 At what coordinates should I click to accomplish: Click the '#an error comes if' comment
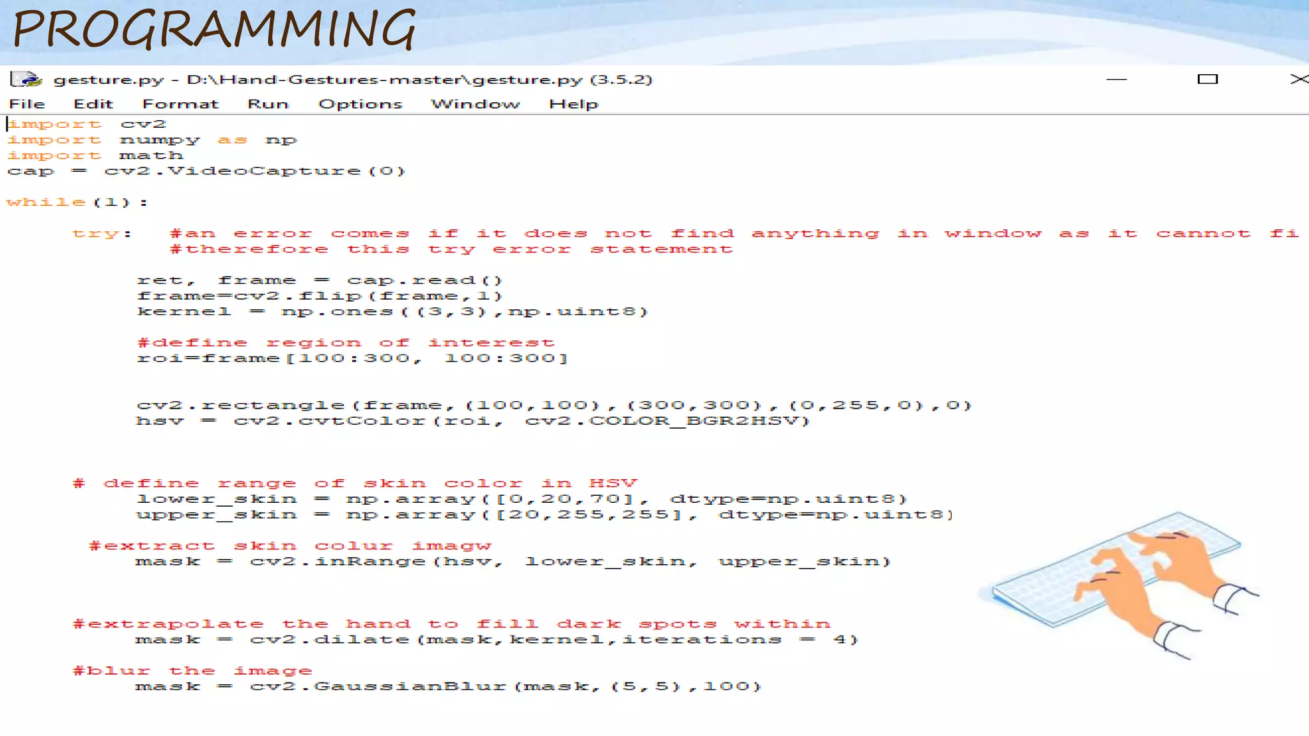734,234
